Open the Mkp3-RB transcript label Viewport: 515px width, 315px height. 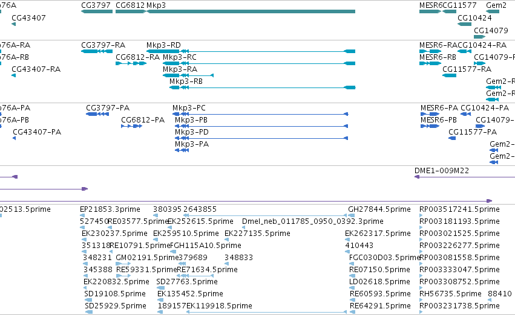[x=186, y=81]
